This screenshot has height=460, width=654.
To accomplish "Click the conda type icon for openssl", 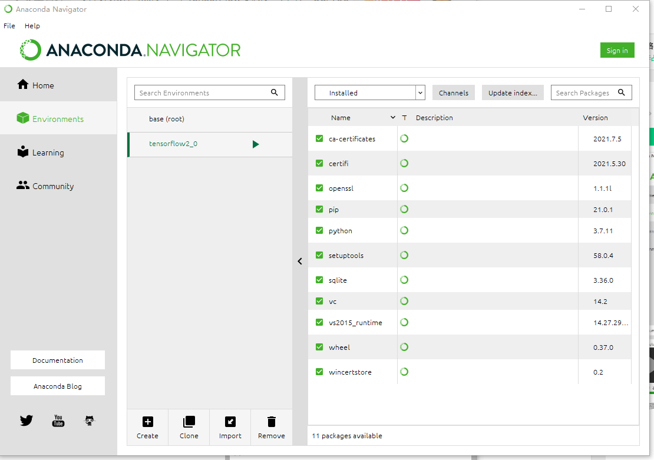I will 404,188.
